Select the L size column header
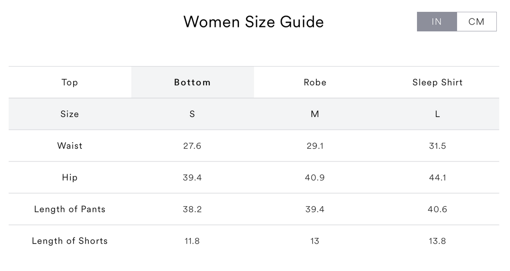510x271 pixels. (437, 114)
